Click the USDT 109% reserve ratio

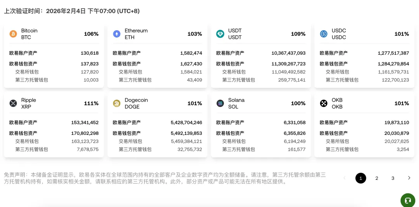pos(298,34)
